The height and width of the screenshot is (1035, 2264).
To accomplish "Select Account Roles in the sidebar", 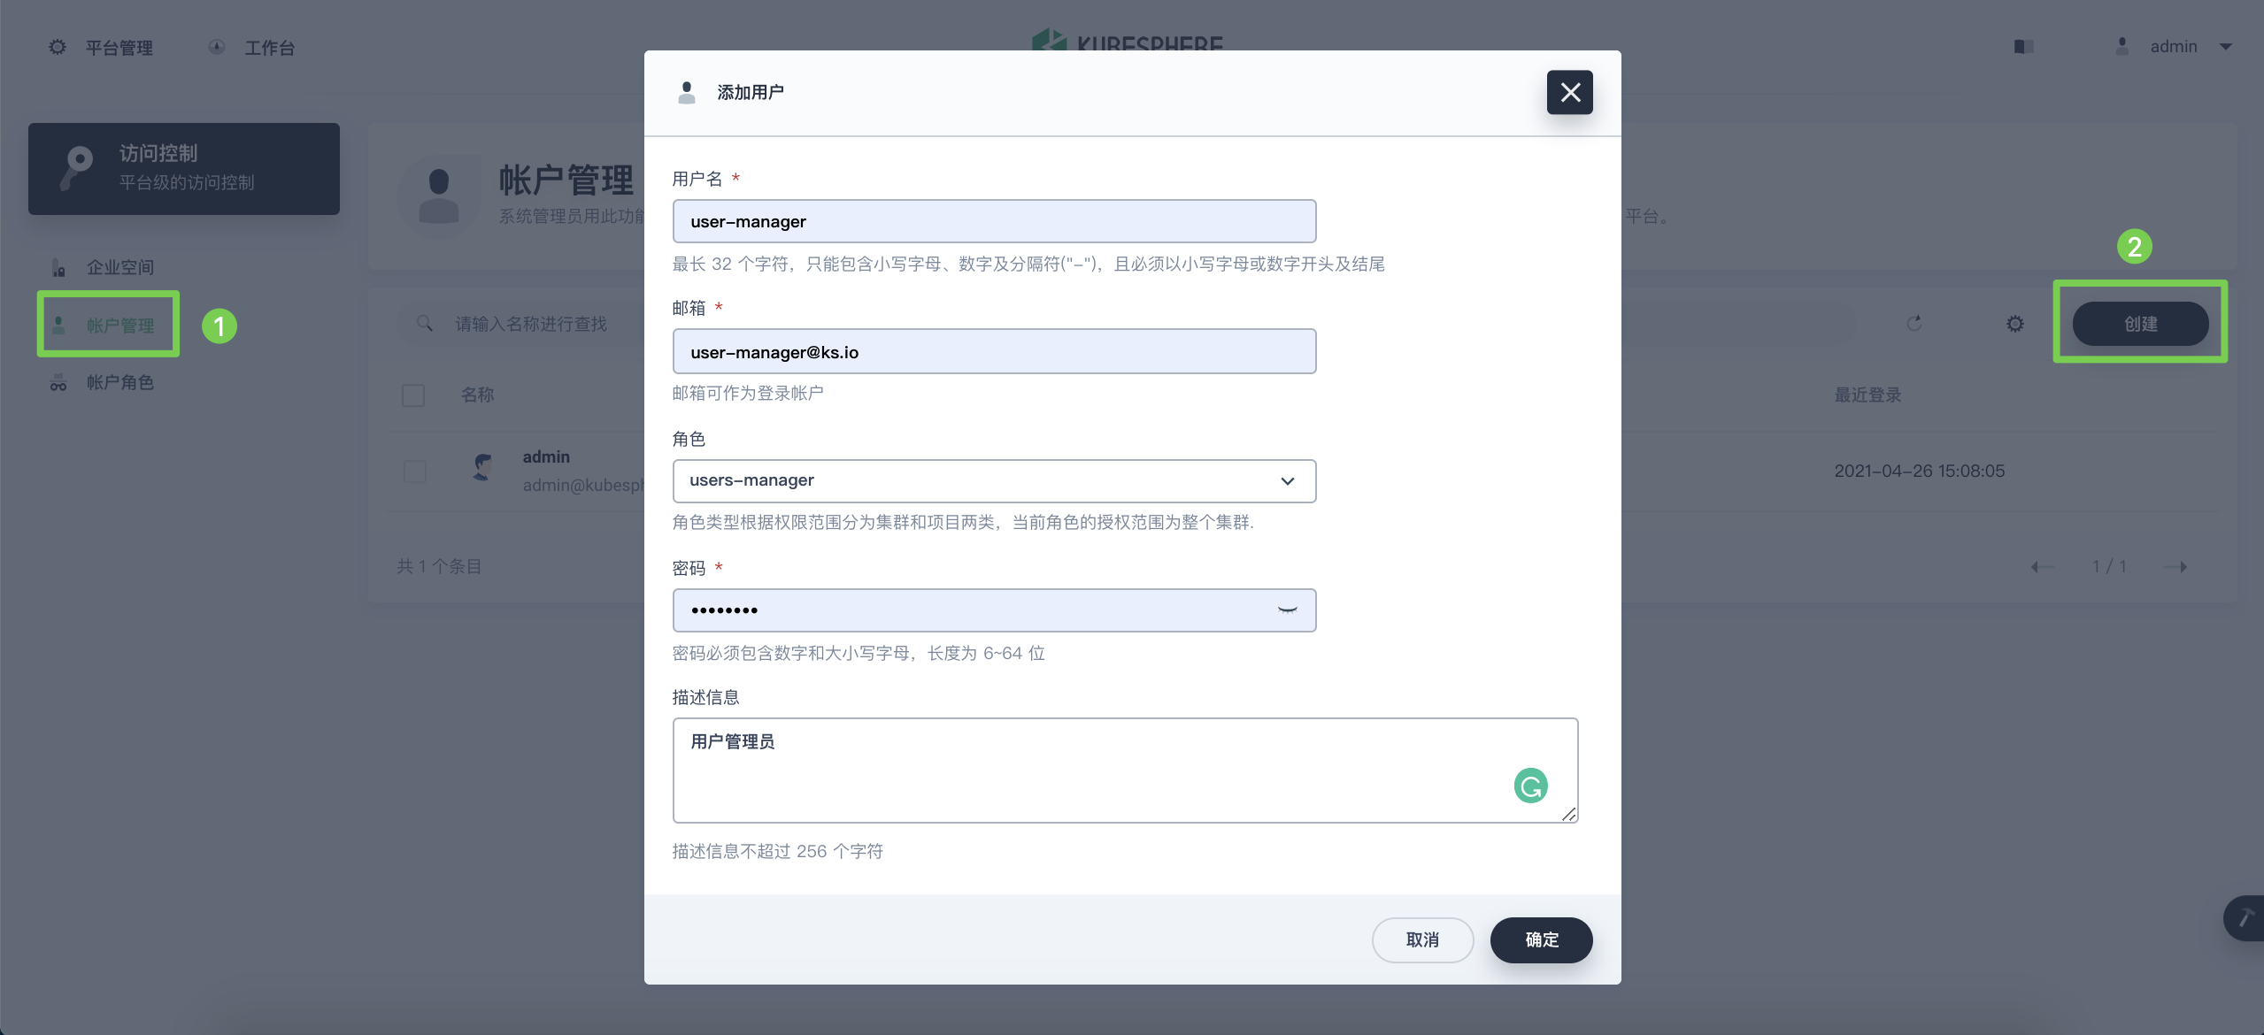I will click(x=119, y=382).
